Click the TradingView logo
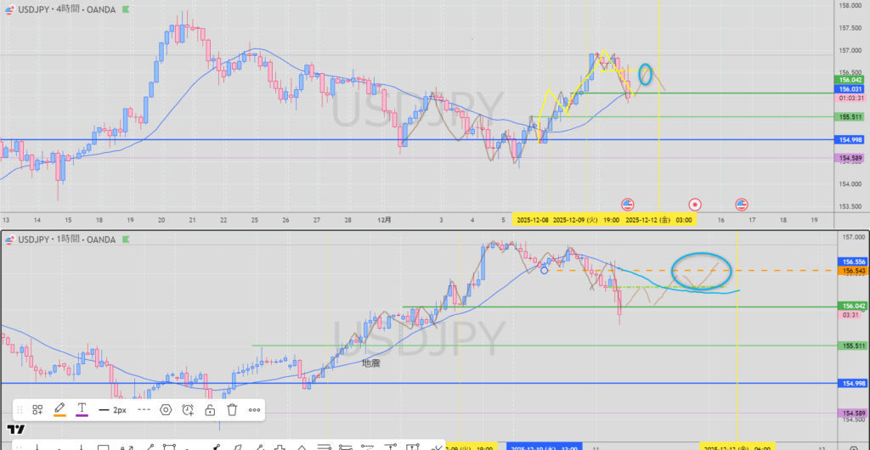This screenshot has height=450, width=870. [14, 430]
